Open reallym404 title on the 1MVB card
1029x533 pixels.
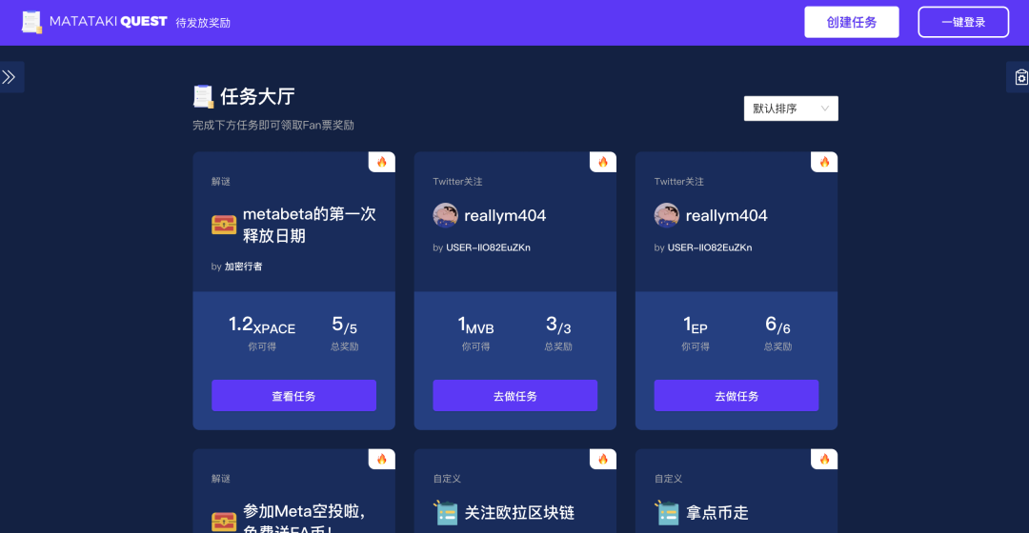pyautogui.click(x=505, y=215)
